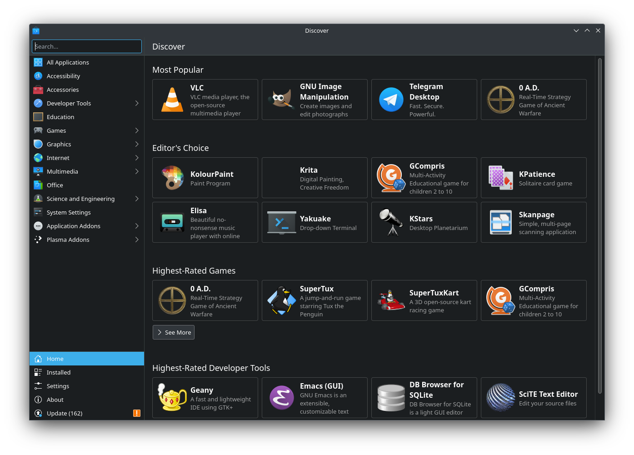This screenshot has width=634, height=455.
Task: Expand the Science and Engineering arrow
Action: click(137, 199)
